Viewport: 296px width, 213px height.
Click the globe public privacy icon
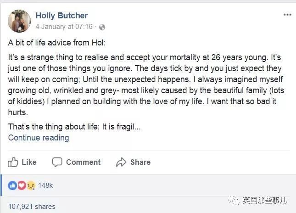pyautogui.click(x=102, y=27)
